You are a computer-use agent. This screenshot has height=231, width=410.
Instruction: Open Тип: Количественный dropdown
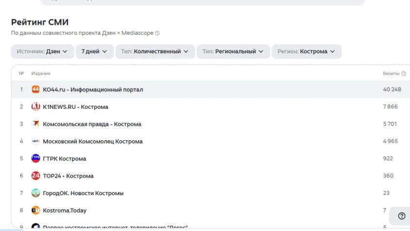click(155, 52)
